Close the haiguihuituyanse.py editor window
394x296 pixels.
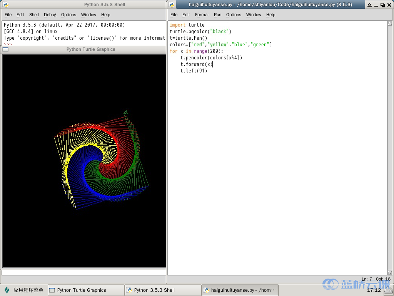pyautogui.click(x=389, y=5)
